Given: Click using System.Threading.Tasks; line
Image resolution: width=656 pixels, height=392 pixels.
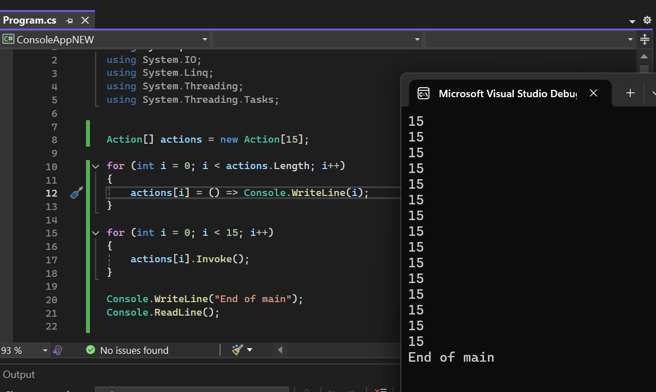Looking at the screenshot, I should [x=193, y=100].
